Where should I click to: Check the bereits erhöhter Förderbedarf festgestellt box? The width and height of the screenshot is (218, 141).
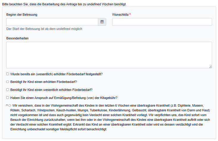click(7, 74)
